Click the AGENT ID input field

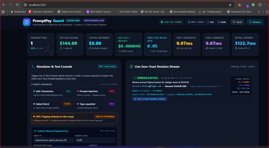53,140
